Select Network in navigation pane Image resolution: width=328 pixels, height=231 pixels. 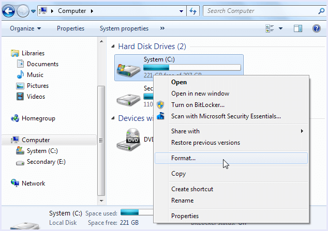click(33, 183)
